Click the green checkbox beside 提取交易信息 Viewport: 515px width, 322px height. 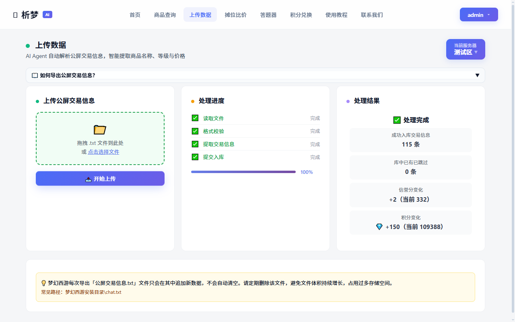195,144
